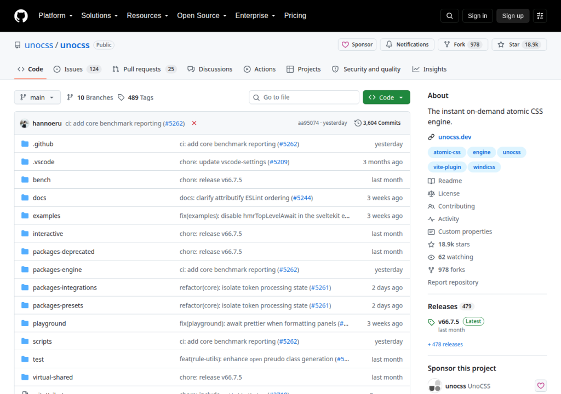Viewport: 561px width, 394px height.
Task: Click the Report repository link
Action: coord(453,282)
